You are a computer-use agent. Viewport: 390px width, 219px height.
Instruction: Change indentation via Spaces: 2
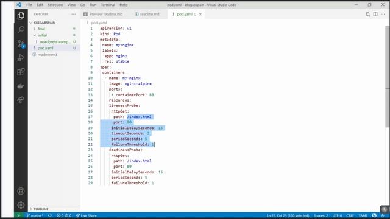coord(321,215)
